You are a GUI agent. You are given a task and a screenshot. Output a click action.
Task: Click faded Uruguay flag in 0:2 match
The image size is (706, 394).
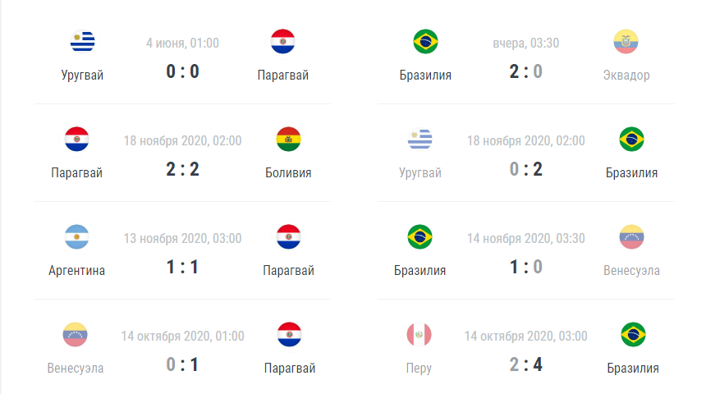[420, 140]
